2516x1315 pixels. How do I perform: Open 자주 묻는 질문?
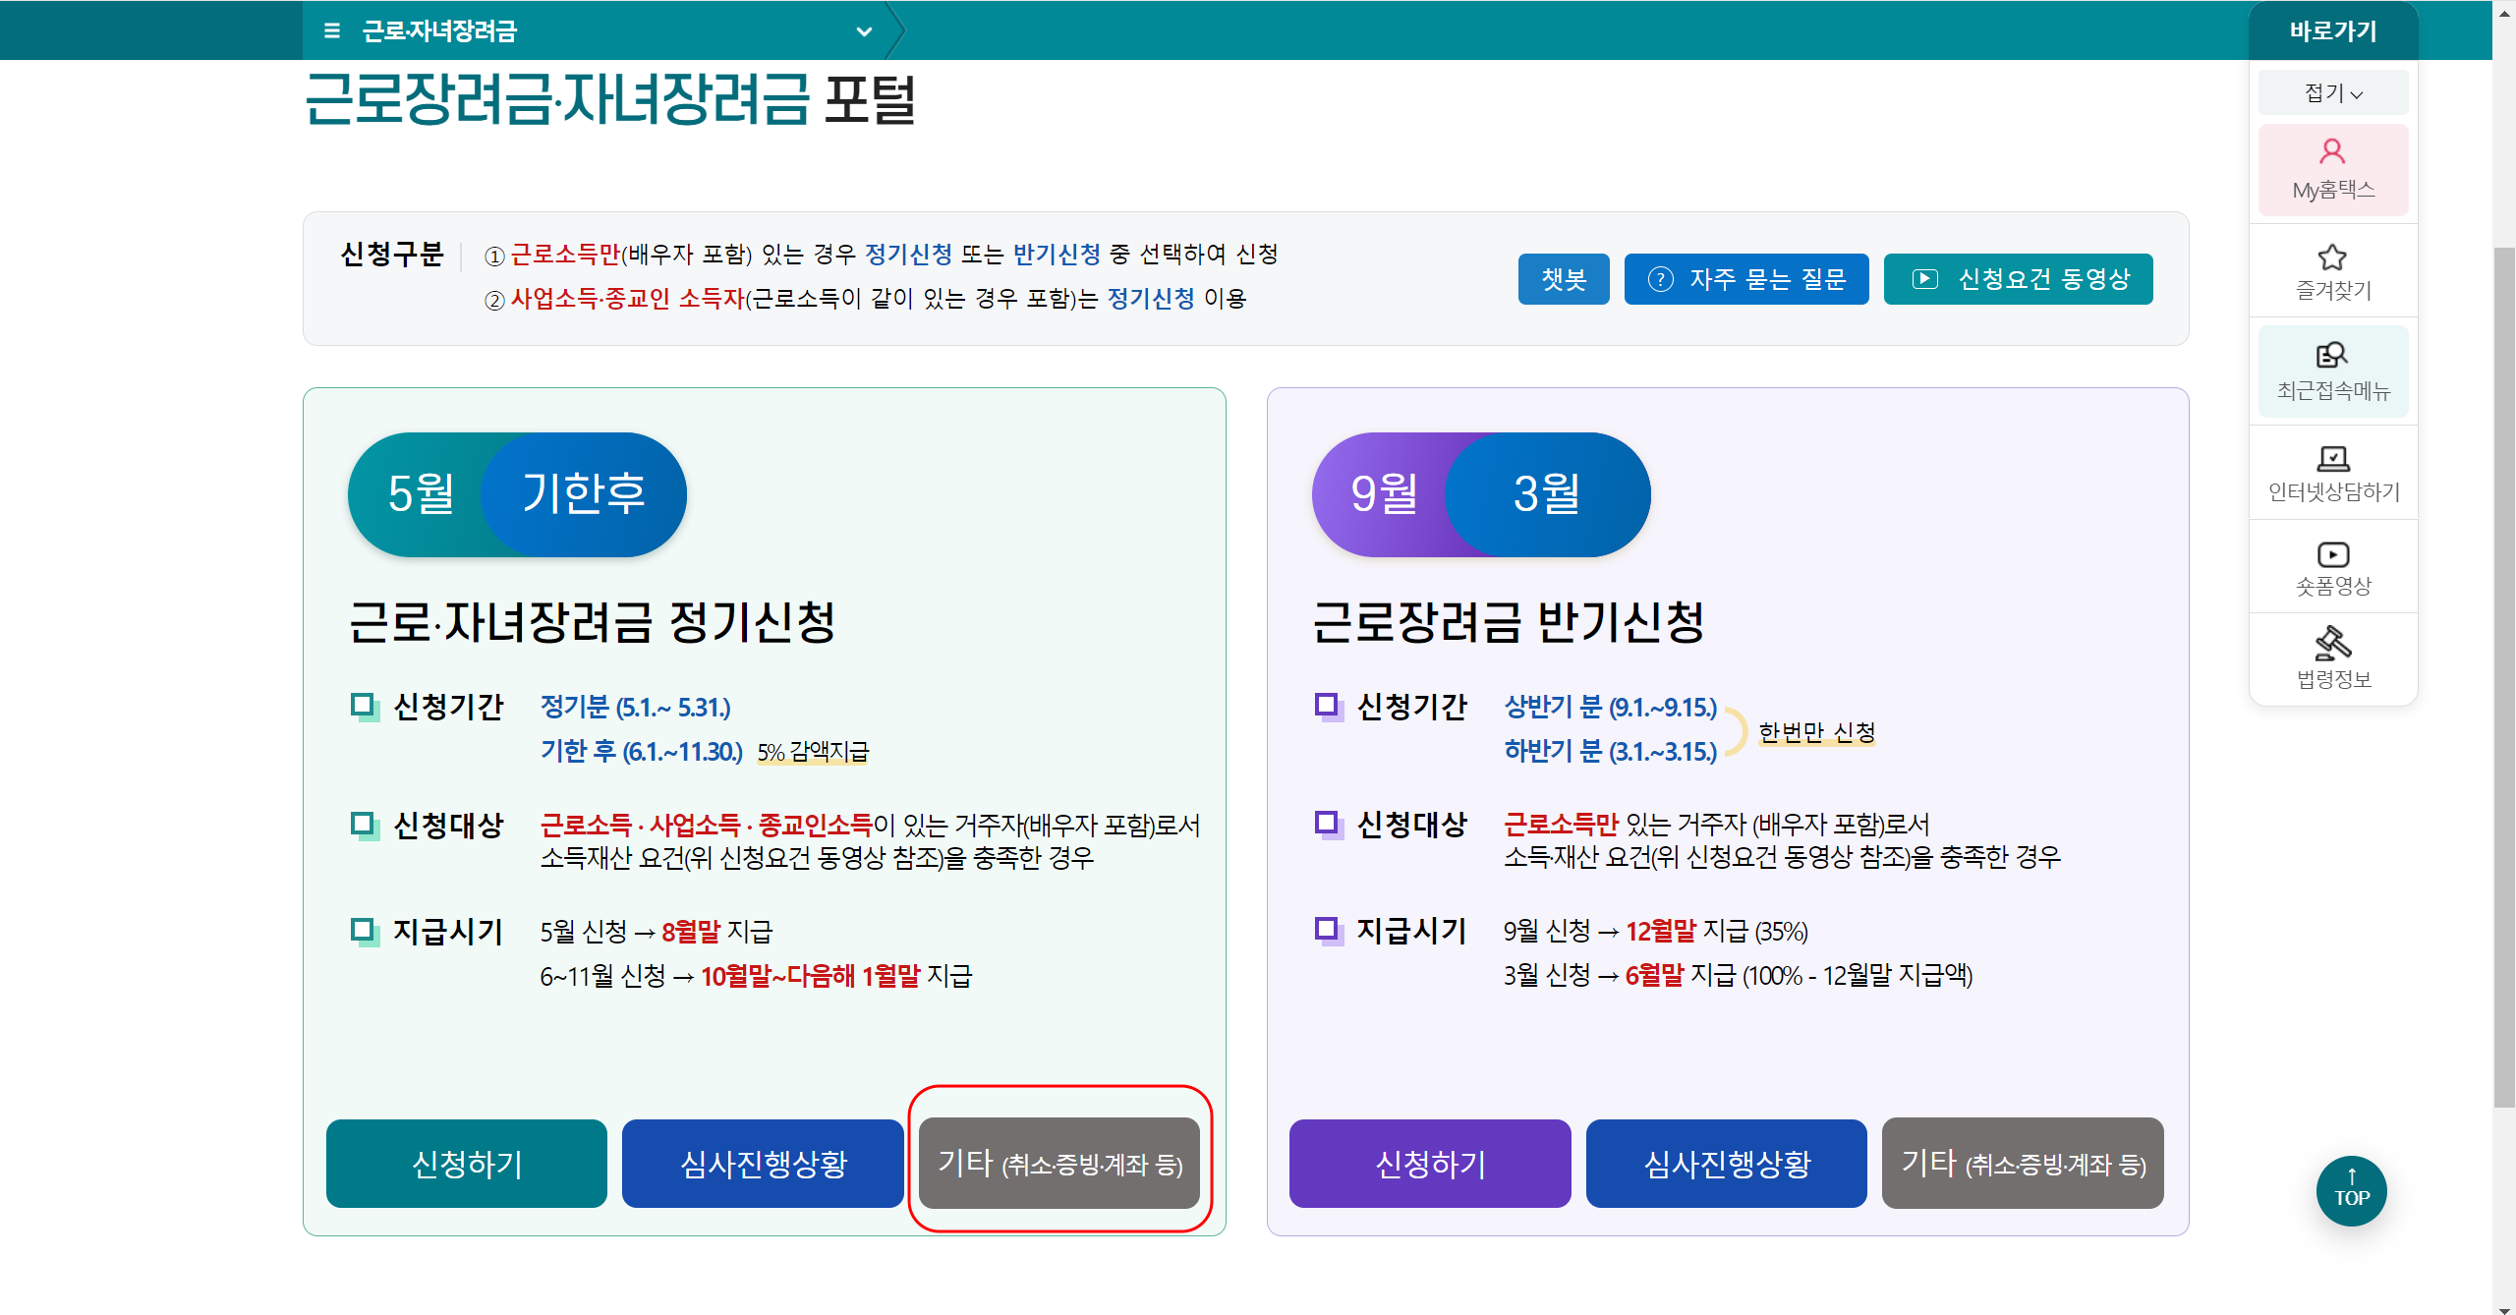point(1745,279)
